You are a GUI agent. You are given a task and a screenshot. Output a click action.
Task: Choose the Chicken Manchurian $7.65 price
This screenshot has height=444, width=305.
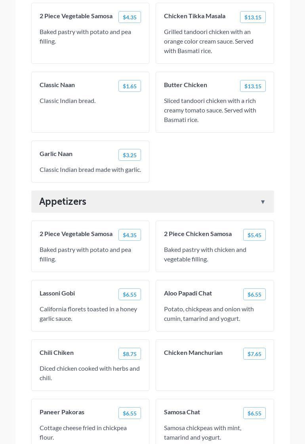click(254, 354)
